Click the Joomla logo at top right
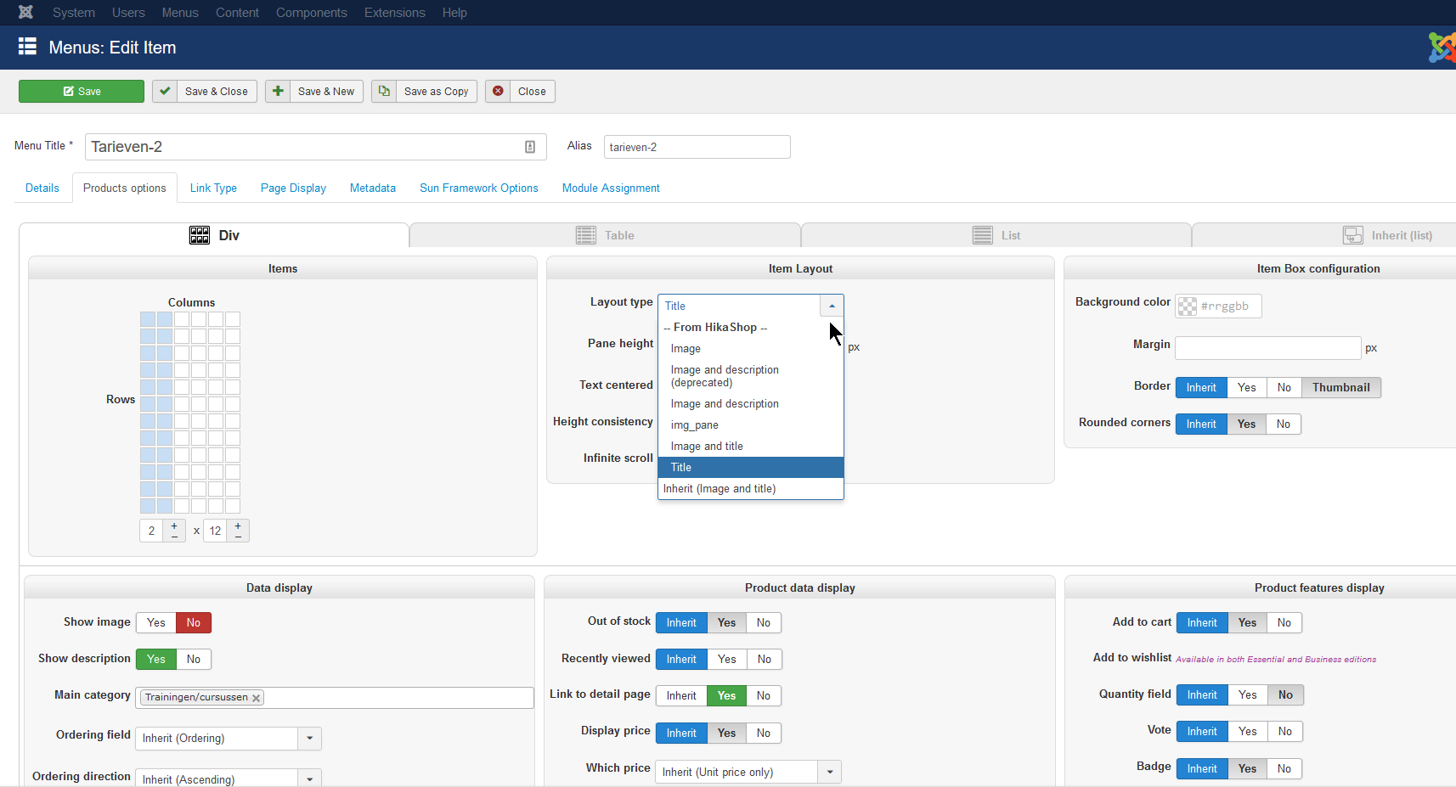 (1442, 48)
